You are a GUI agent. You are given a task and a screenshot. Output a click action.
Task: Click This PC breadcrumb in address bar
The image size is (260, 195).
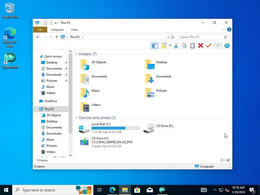75,37
